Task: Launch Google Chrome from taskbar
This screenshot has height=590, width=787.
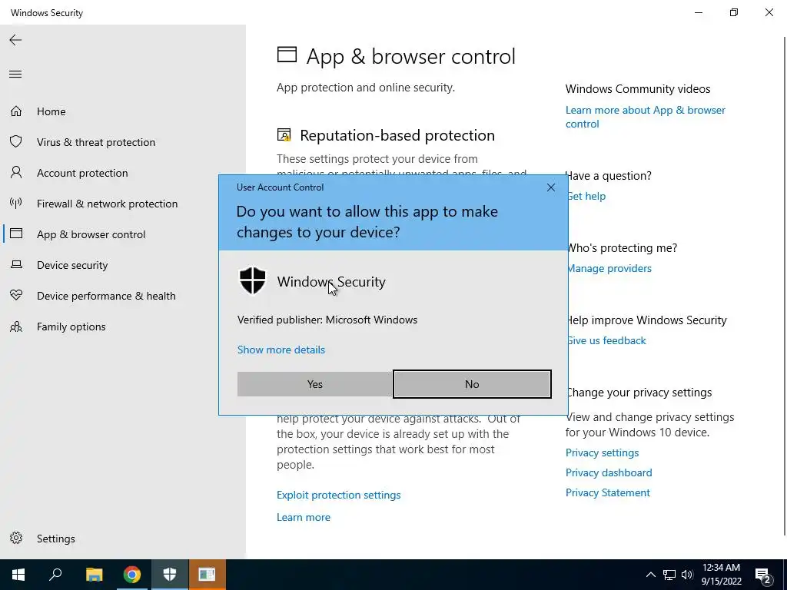Action: coord(132,575)
